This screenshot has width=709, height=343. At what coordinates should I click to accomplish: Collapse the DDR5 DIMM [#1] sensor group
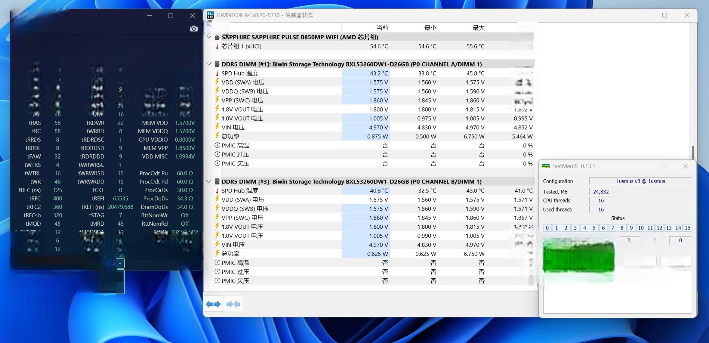click(x=209, y=64)
